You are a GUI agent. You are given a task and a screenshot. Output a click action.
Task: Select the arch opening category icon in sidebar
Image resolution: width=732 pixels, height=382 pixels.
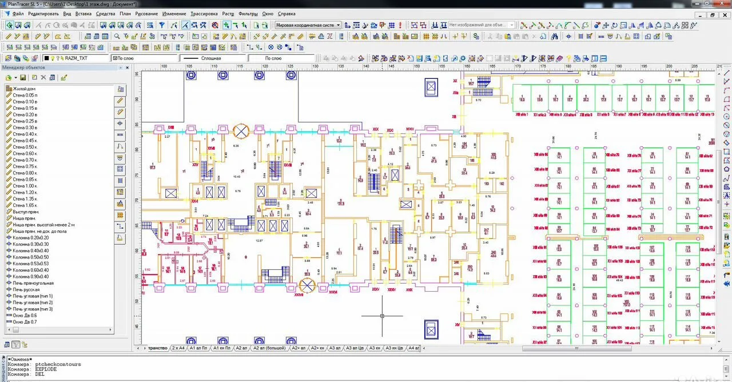(120, 146)
